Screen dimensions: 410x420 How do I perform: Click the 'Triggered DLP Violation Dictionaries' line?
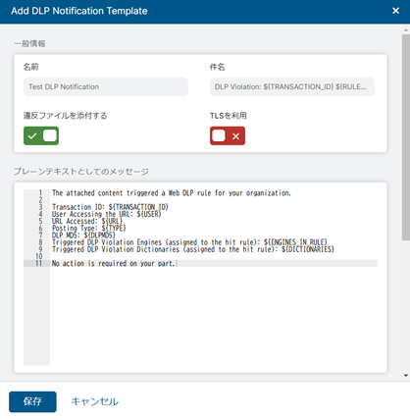click(193, 249)
